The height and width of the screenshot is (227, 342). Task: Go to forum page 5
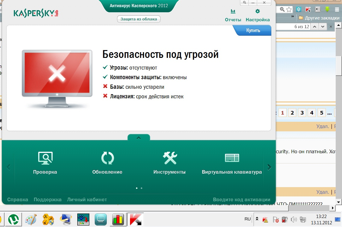coord(322,113)
